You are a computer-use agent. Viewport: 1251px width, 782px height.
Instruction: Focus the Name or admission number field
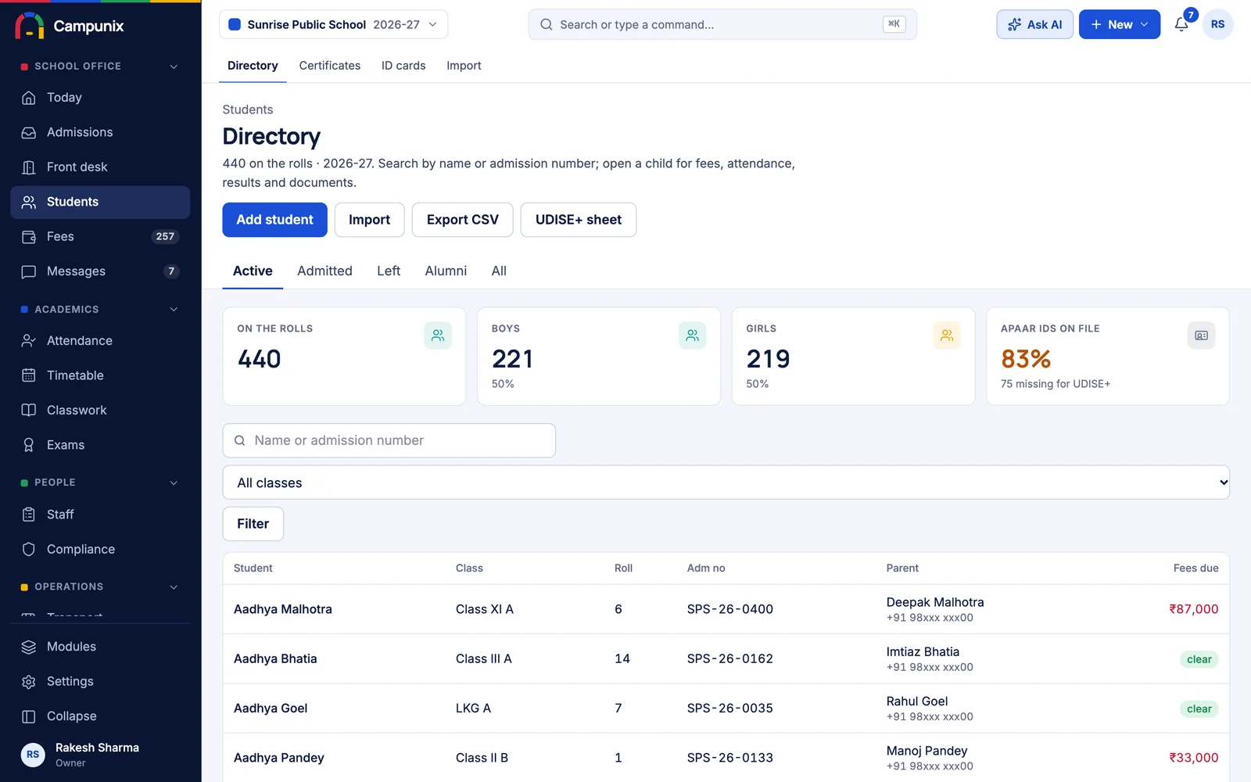tap(389, 440)
